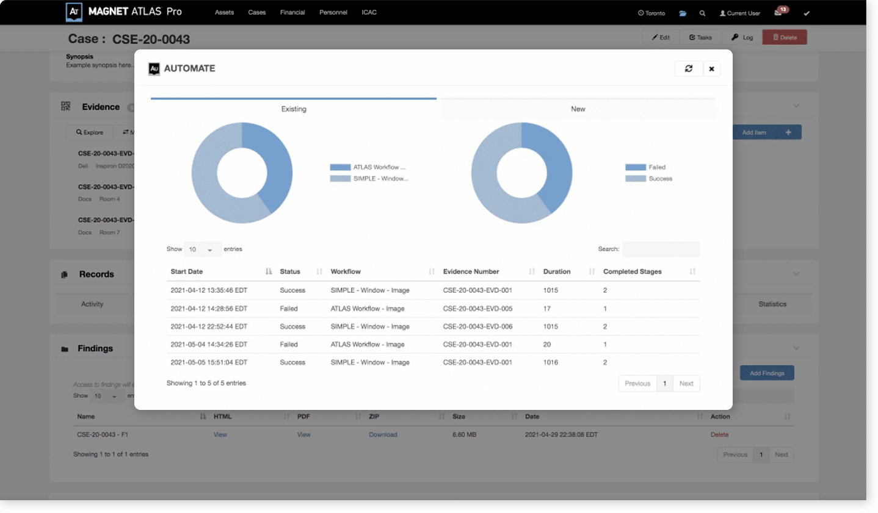Click the Findings folder icon
Screen dimensions: 878x513
coord(65,349)
